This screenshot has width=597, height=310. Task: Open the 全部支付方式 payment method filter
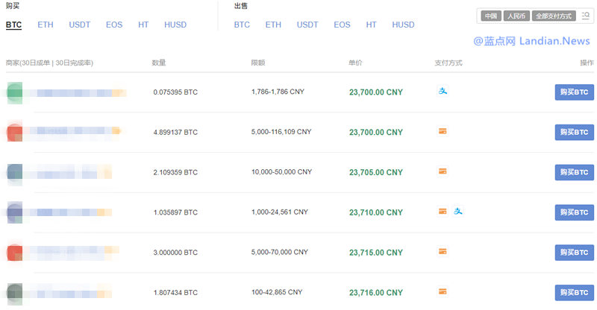pyautogui.click(x=553, y=16)
